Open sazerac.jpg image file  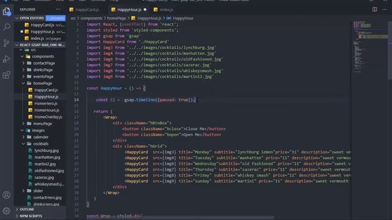point(44,177)
